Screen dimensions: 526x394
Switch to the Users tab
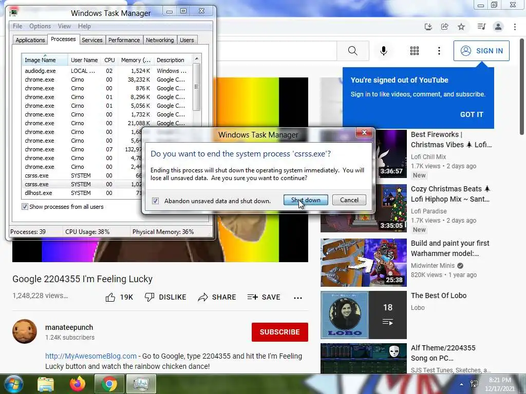[x=187, y=40]
